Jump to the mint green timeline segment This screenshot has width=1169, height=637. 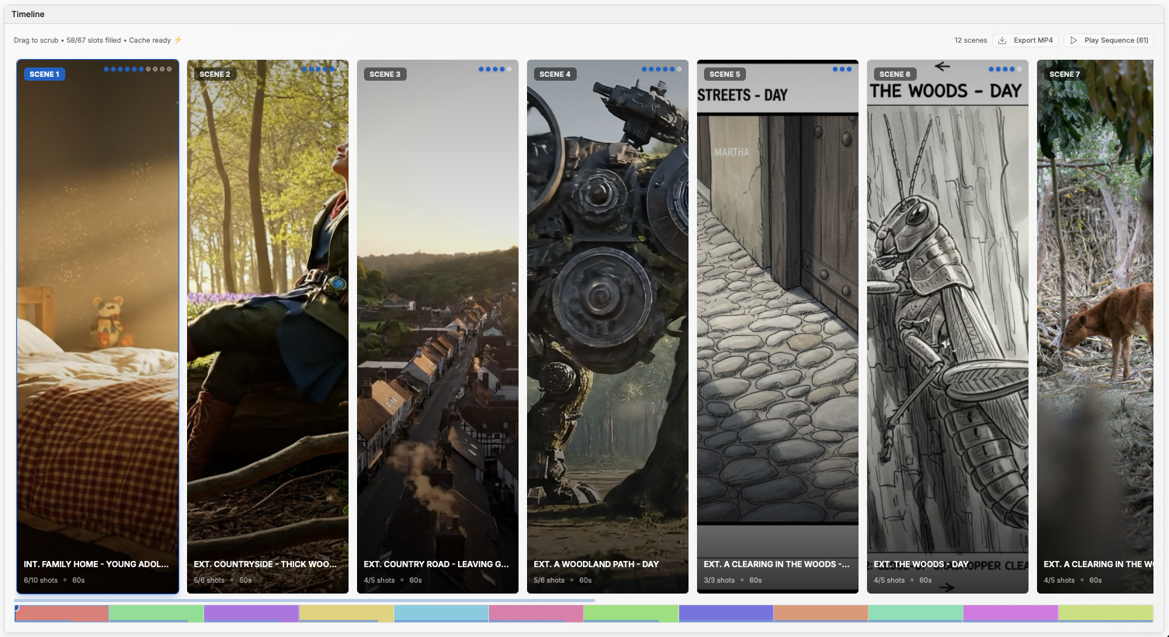coord(916,614)
